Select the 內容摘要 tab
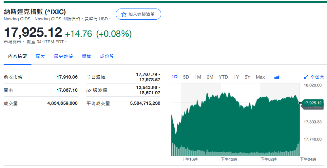This screenshot has width=327, height=168. [x=18, y=56]
